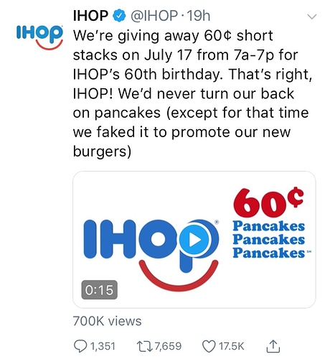This screenshot has width=330, height=359.
Task: Click the 19h timestamp
Action: tap(199, 16)
